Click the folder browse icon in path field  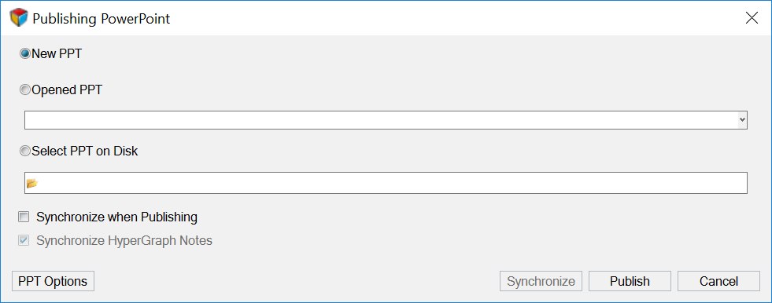[32, 183]
